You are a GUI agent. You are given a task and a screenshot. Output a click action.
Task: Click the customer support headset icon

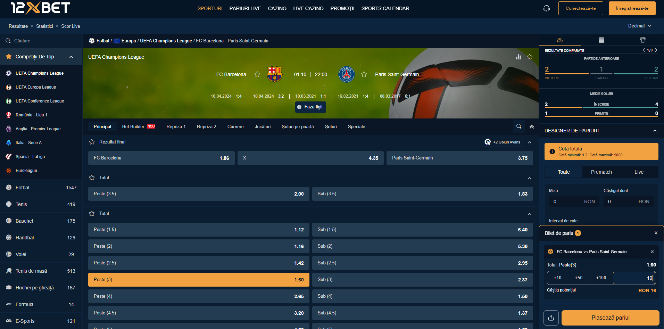point(547,8)
